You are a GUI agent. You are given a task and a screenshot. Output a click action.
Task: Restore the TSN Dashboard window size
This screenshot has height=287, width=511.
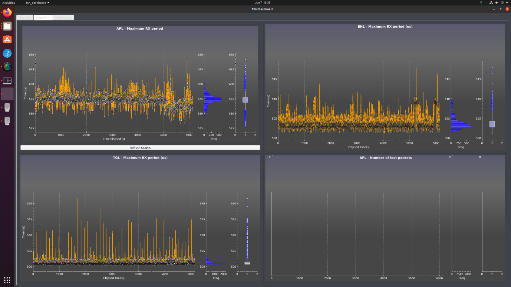point(501,9)
